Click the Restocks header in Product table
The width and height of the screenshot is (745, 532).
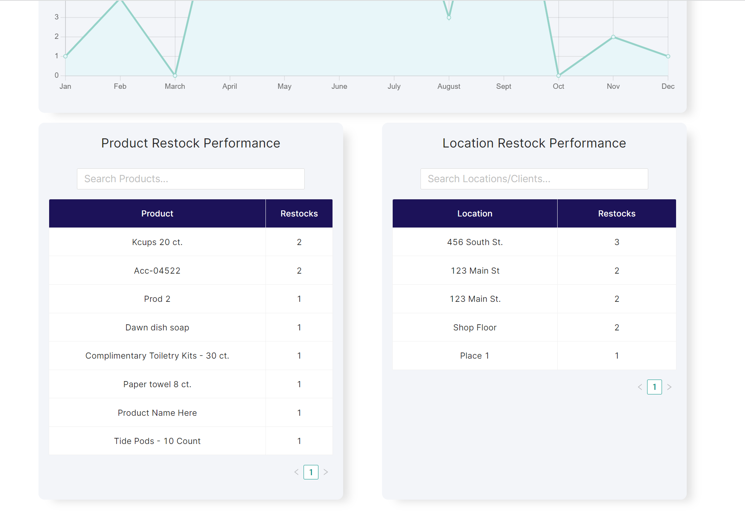299,213
